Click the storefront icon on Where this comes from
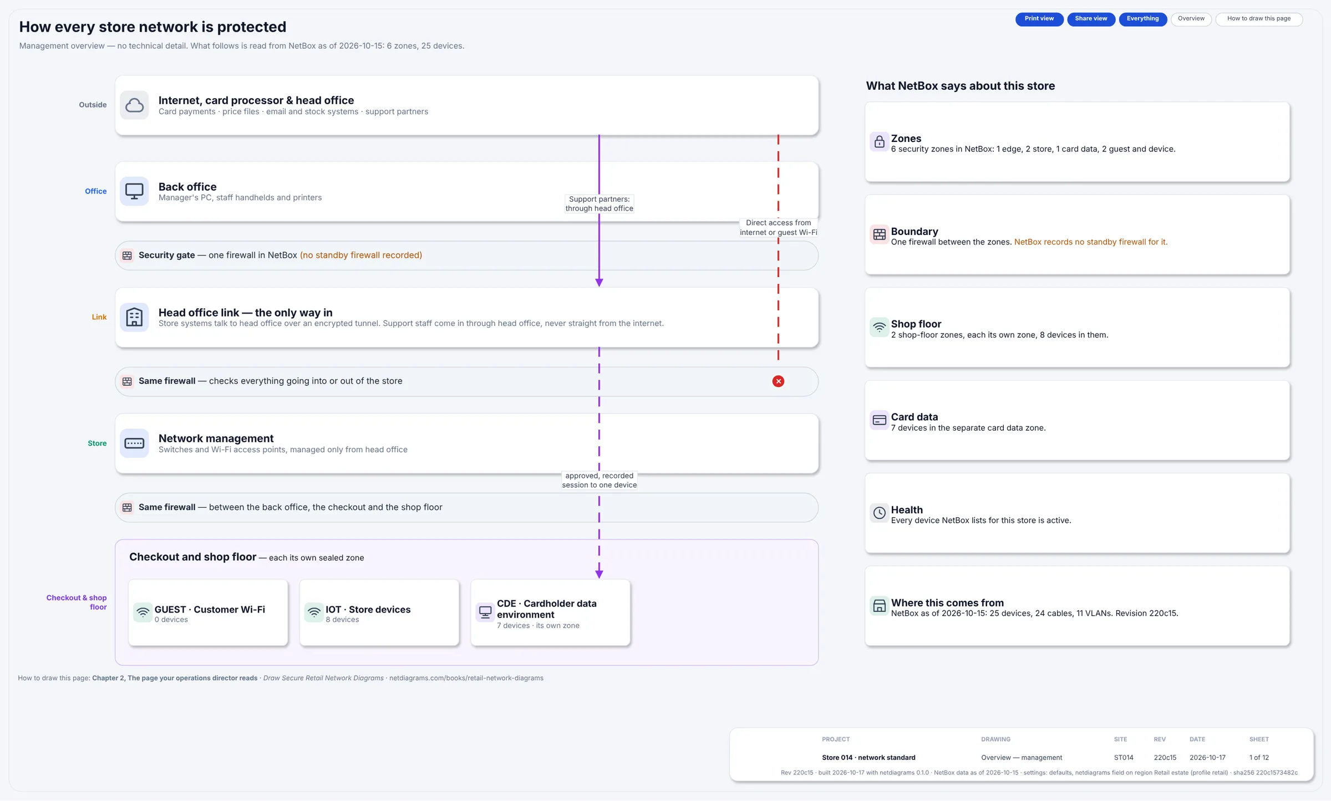 click(879, 606)
